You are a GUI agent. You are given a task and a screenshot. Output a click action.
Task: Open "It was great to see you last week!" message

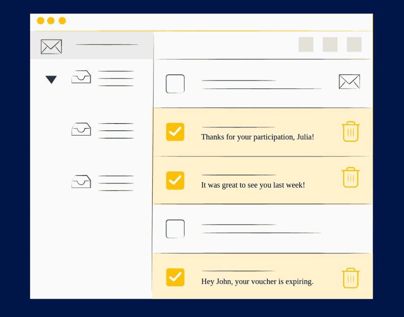(253, 185)
